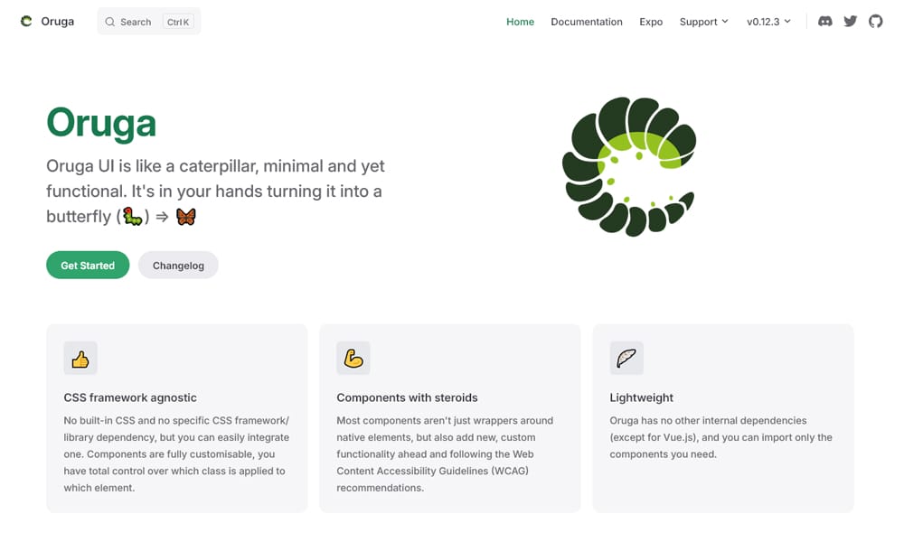Navigate to the Expo menu item
The width and height of the screenshot is (904, 542).
click(650, 21)
